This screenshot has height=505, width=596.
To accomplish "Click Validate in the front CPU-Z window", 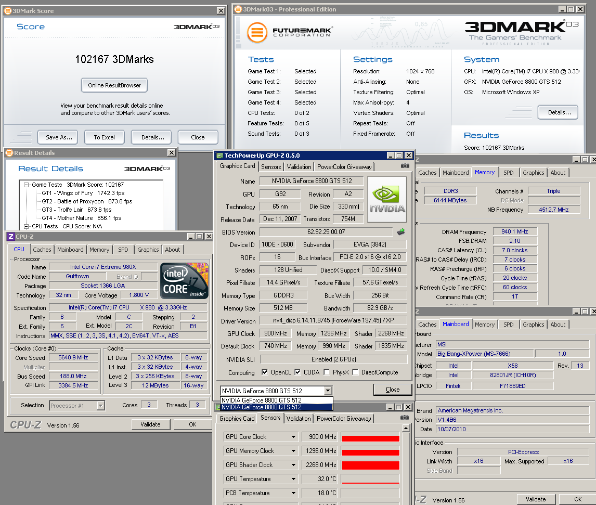I will (x=150, y=424).
